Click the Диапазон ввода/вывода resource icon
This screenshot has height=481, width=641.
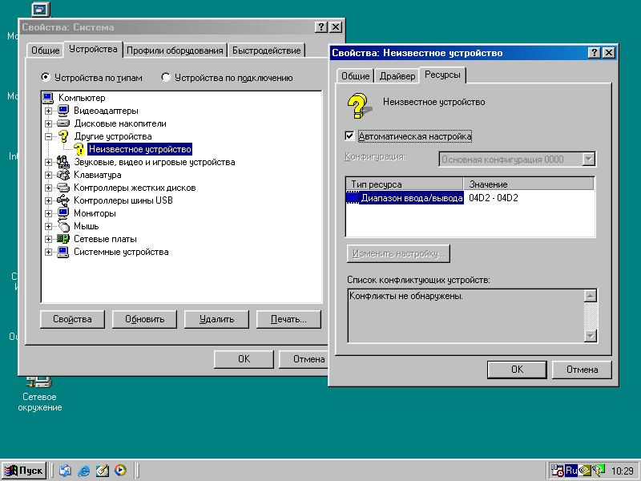pyautogui.click(x=353, y=197)
